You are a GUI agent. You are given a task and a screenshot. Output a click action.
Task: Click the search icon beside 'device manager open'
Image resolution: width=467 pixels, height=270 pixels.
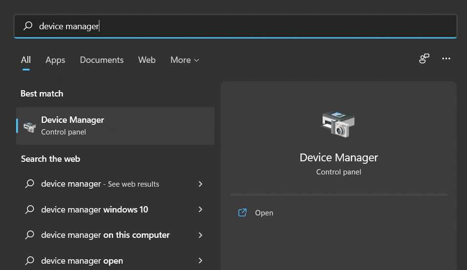coord(30,261)
